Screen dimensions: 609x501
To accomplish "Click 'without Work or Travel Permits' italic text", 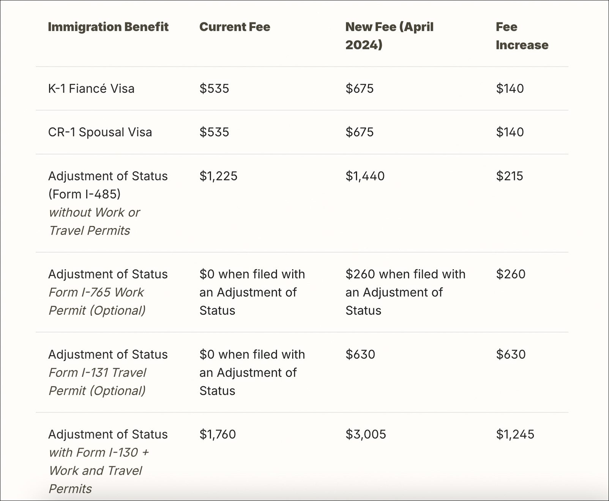I will (x=94, y=221).
